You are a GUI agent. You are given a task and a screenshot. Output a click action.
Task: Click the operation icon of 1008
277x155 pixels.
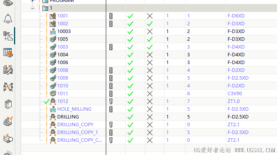pos(53,70)
